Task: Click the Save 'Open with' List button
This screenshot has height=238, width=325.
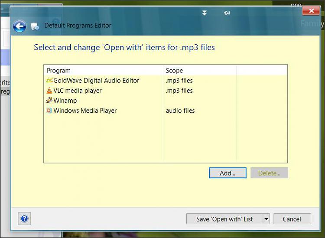Action: click(224, 219)
